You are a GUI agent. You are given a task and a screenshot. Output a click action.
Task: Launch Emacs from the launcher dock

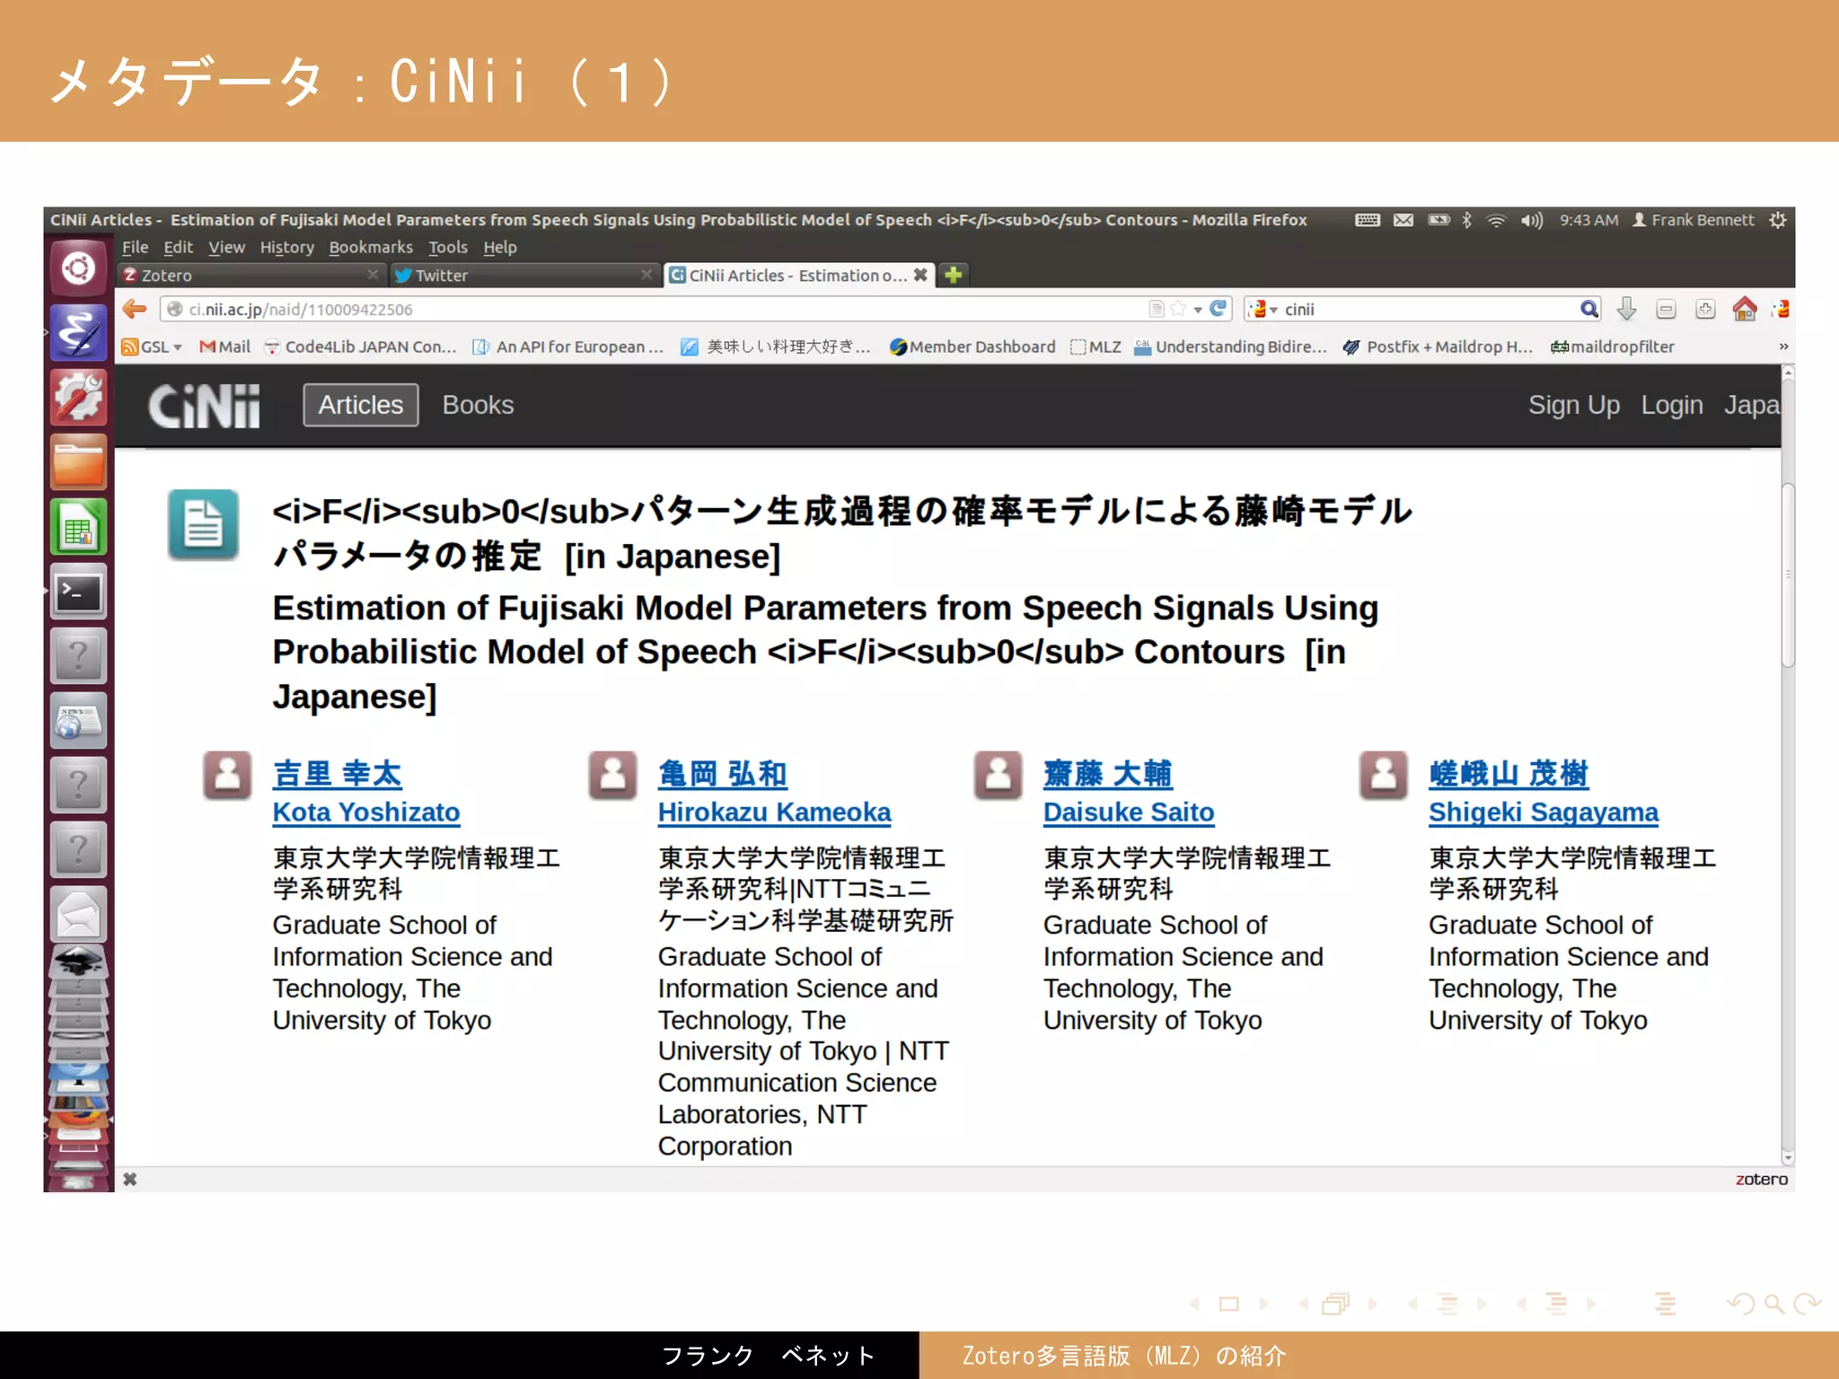78,332
